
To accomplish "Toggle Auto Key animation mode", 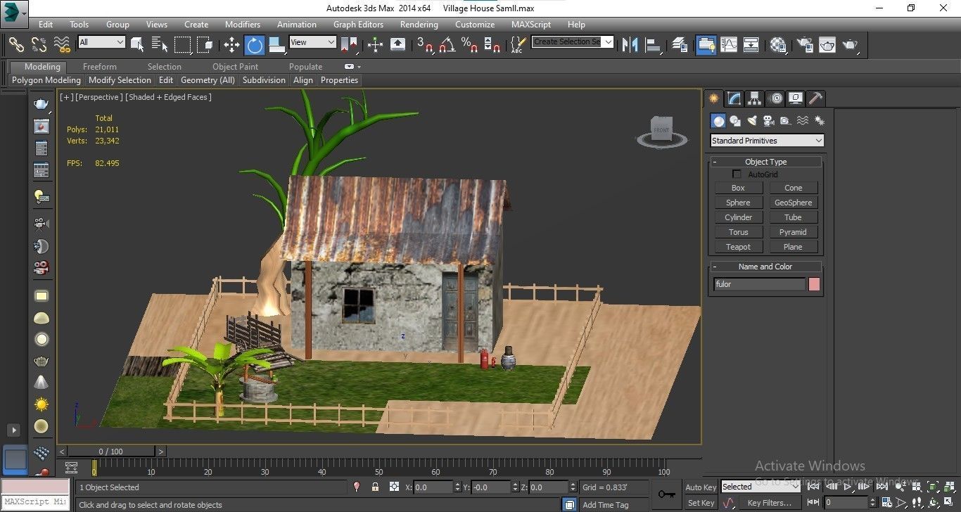I will 701,487.
